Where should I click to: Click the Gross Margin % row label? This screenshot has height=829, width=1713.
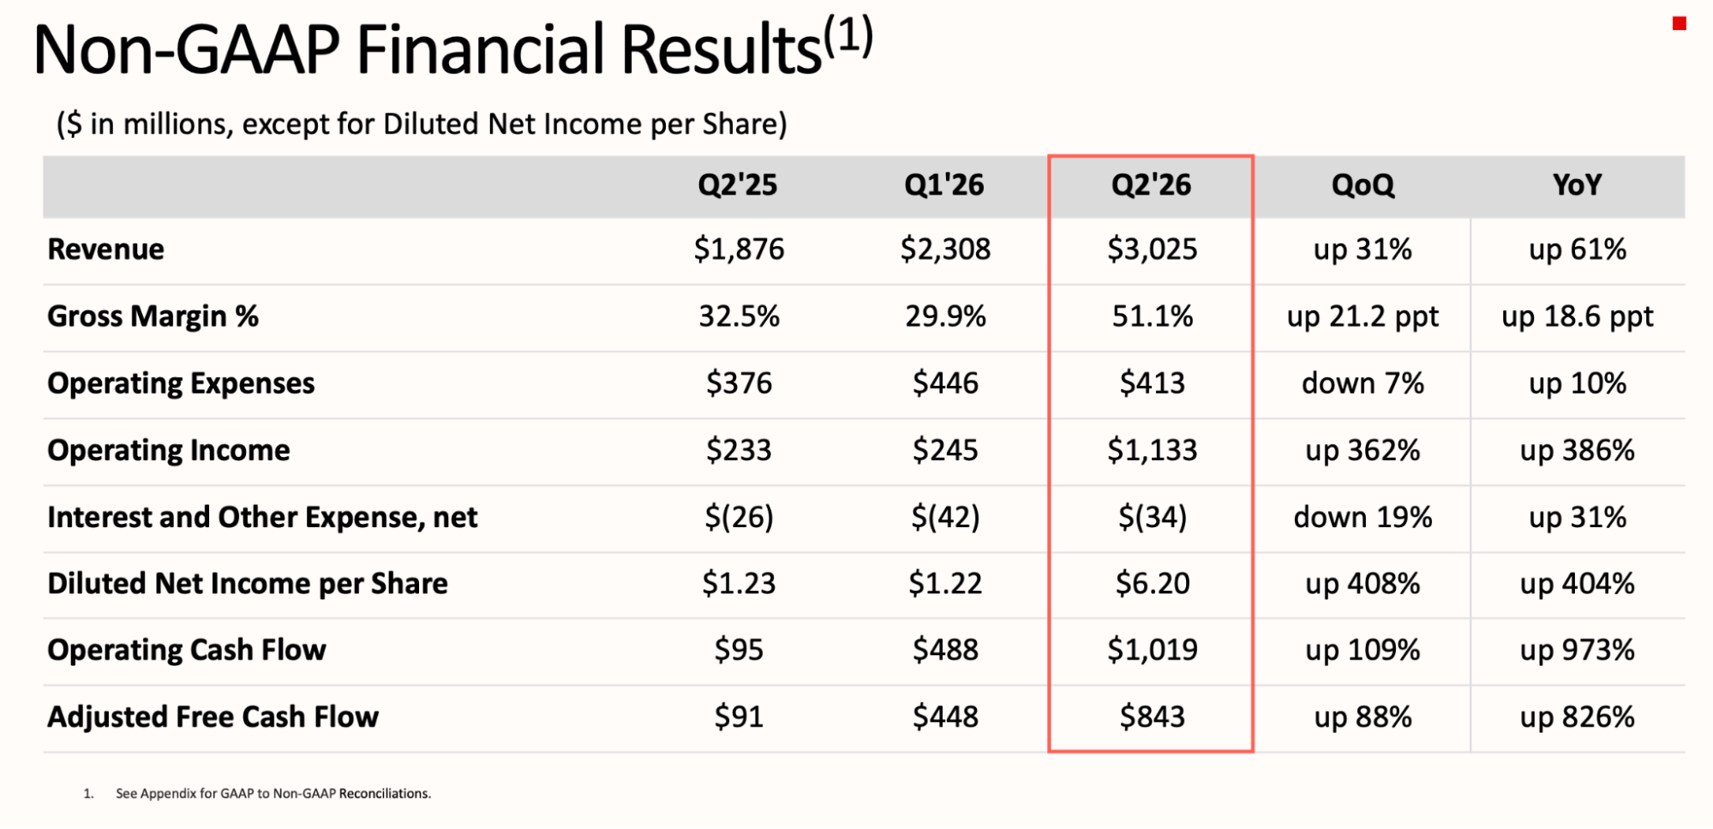(x=153, y=316)
